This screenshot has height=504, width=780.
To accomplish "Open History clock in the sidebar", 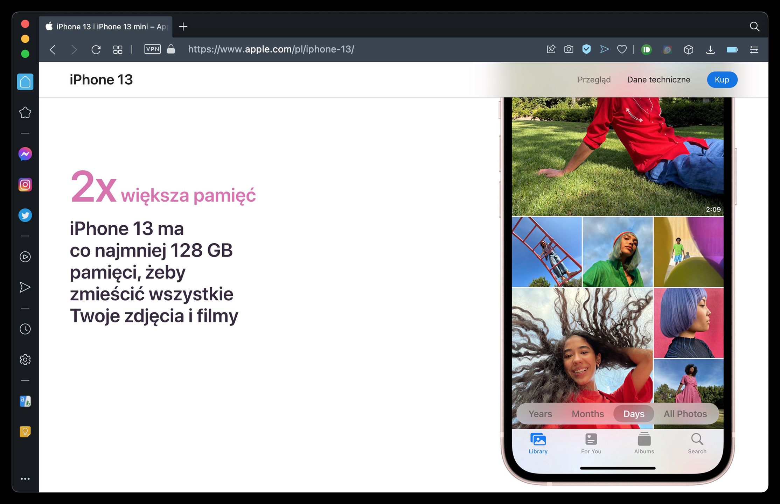I will coord(25,329).
